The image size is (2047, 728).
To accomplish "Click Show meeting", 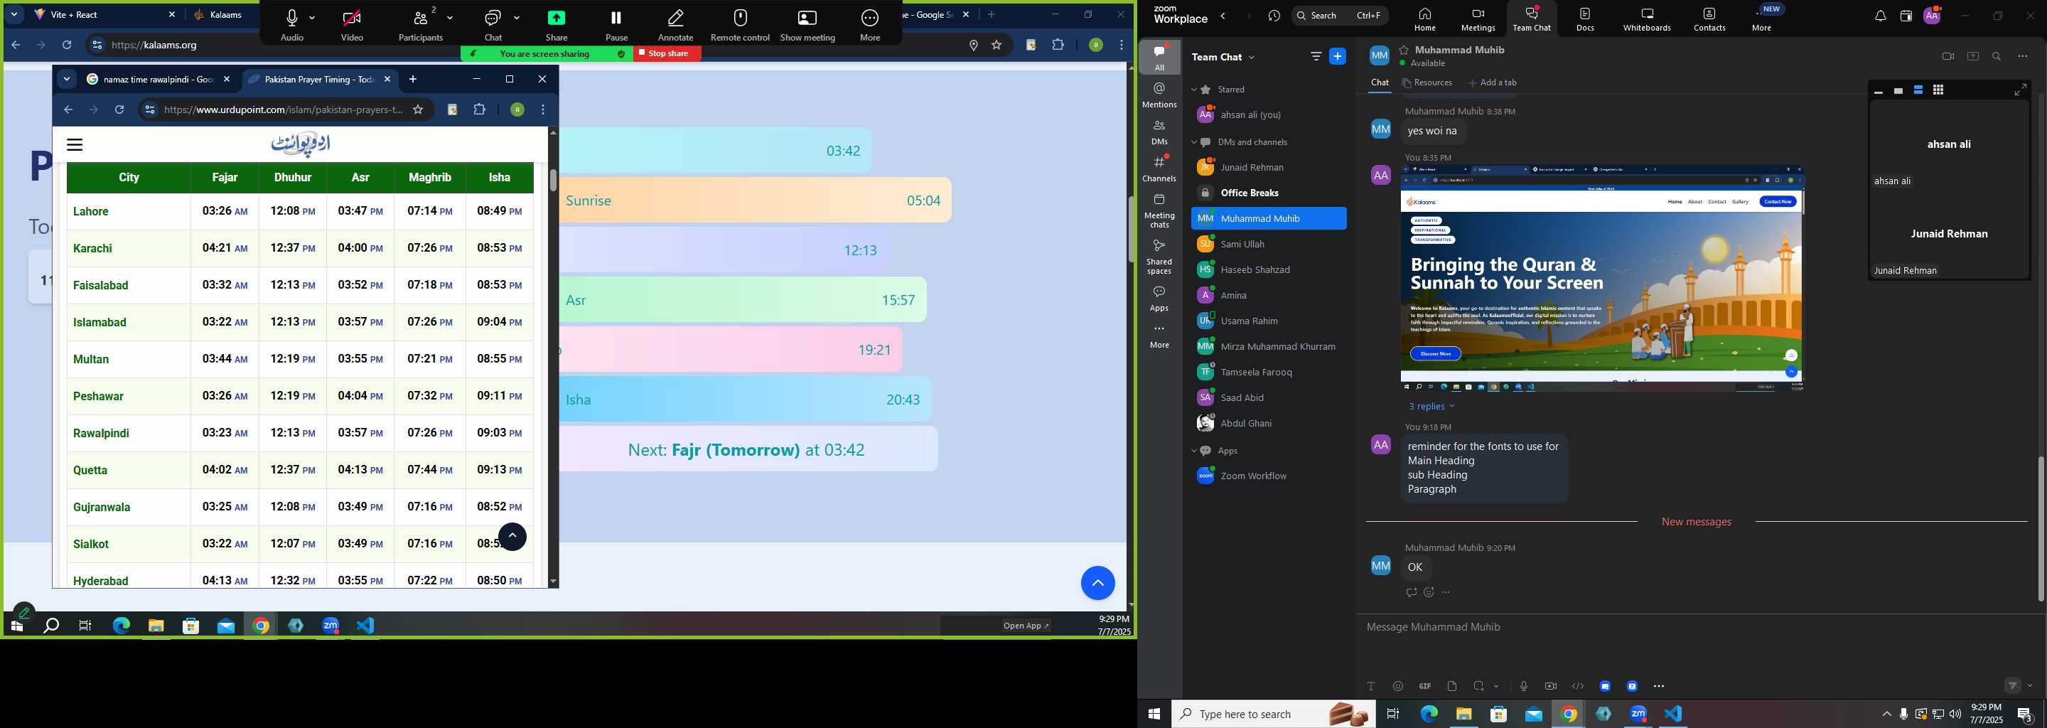I will tap(807, 25).
